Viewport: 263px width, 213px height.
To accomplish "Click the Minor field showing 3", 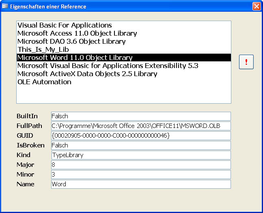I will (141, 175).
